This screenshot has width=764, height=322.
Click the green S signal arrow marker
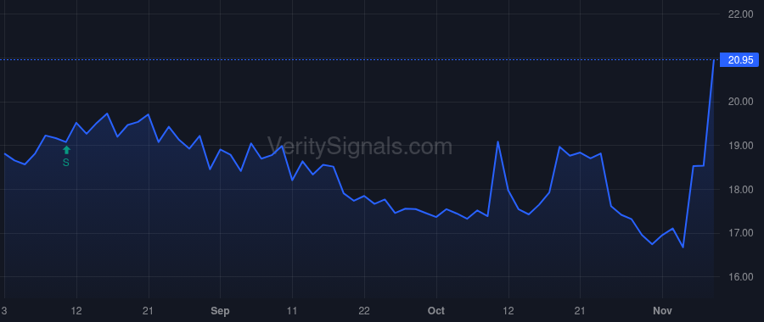66,150
